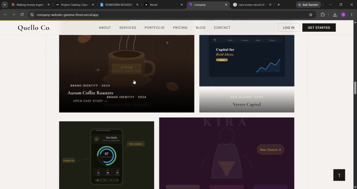The image size is (357, 189).
Task: Close the Vercel tab
Action: [182, 5]
